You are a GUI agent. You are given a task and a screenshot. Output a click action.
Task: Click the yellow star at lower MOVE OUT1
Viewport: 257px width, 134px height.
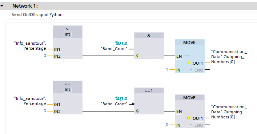pyautogui.click(x=189, y=118)
